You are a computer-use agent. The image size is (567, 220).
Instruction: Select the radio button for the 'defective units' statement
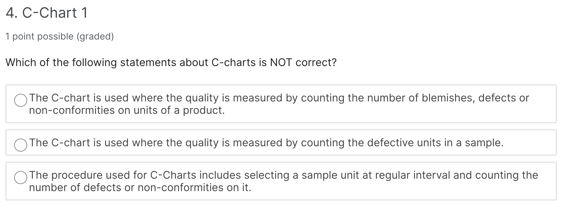20,145
